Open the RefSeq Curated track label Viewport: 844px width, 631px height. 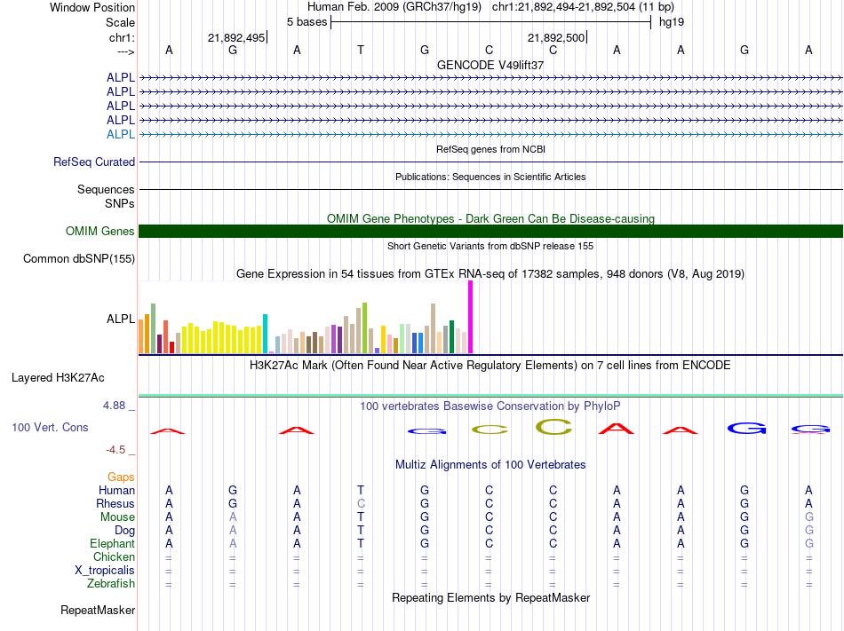coord(94,162)
